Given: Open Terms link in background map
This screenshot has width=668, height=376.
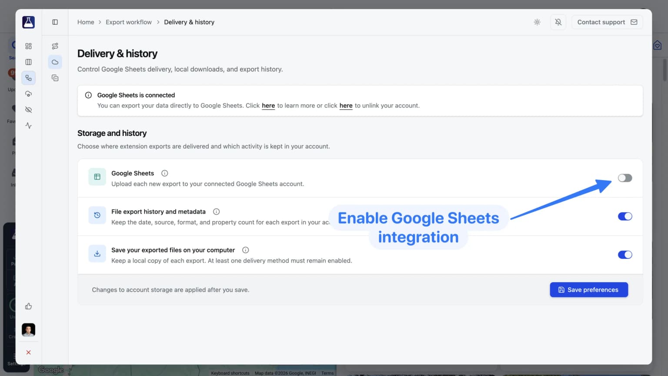Looking at the screenshot, I should pos(327,373).
